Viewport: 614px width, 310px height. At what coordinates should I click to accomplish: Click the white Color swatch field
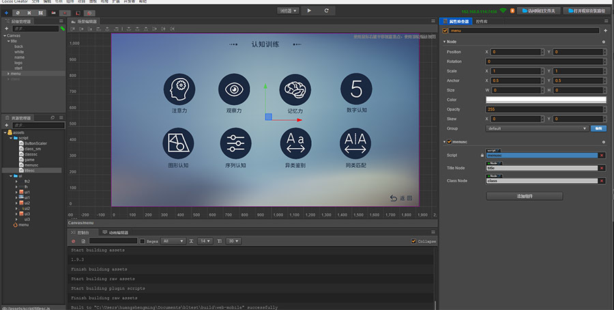(545, 100)
